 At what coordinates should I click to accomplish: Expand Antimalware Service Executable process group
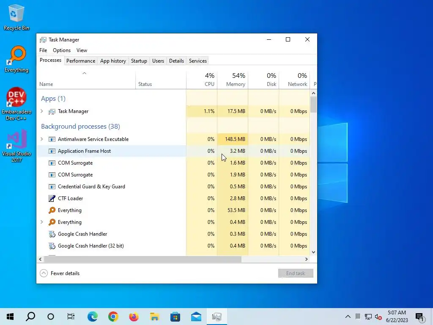[42, 139]
